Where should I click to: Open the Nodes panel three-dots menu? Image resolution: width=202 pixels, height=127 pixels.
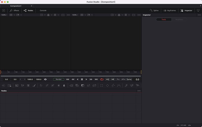coord(139,91)
